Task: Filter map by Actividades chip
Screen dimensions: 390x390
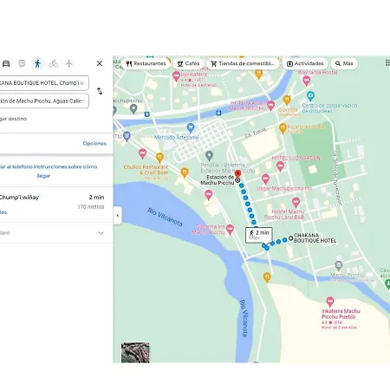Action: coord(305,63)
